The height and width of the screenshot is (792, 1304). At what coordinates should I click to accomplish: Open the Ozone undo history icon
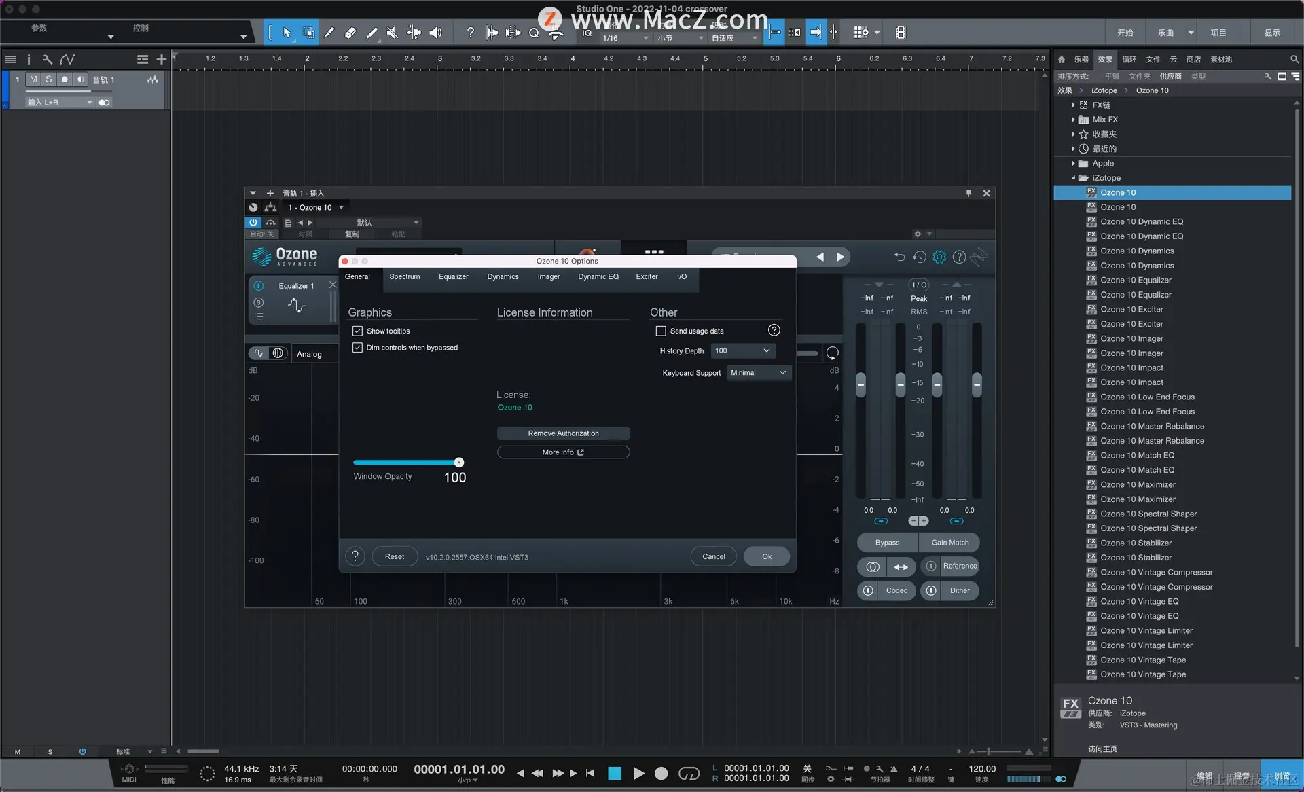coord(919,257)
